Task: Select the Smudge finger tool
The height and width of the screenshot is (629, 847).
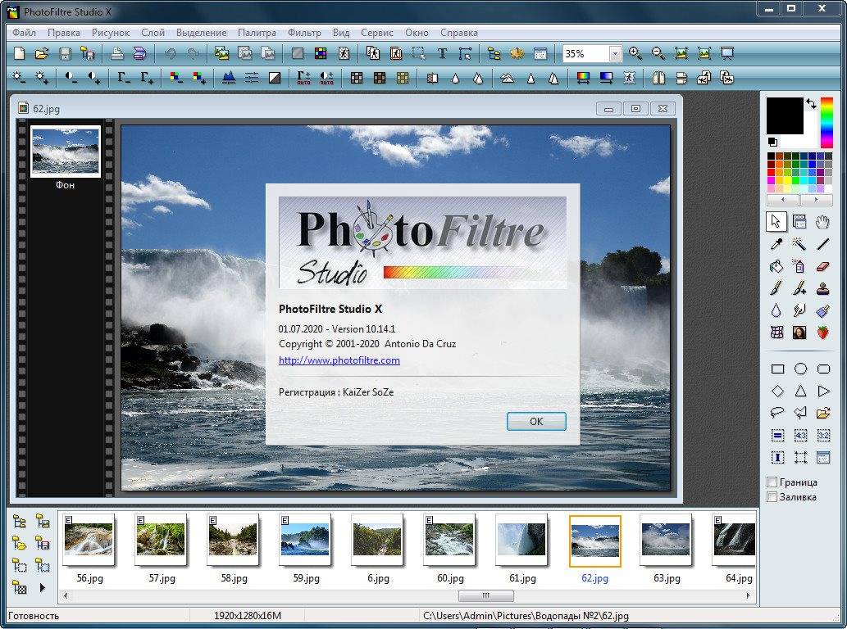Action: click(799, 310)
